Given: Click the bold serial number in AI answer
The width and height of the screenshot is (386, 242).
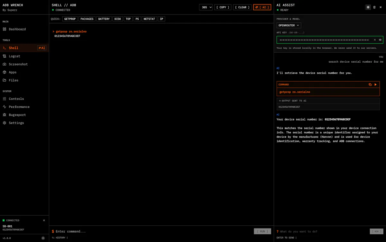Looking at the screenshot, I should click(x=338, y=119).
